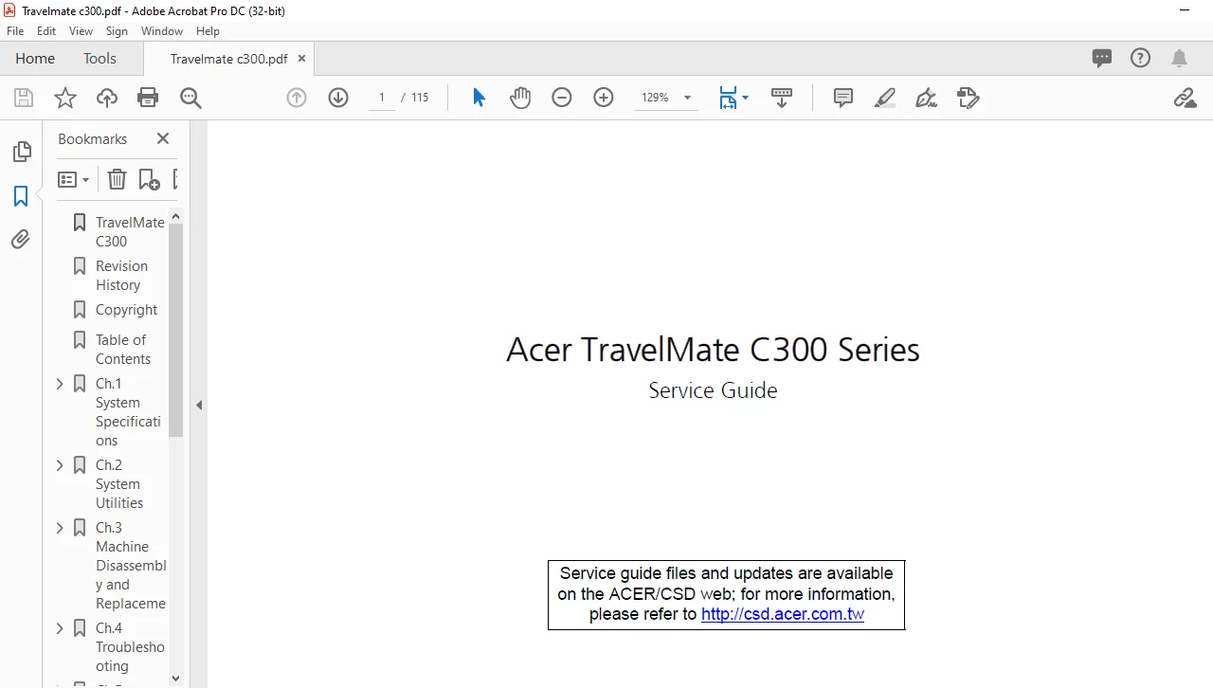This screenshot has height=688, width=1213.
Task: Select the Travelmate c300.pdf tab
Action: (228, 58)
